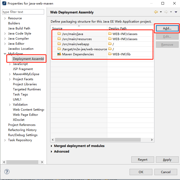The image size is (180, 180).
Task: Click the folder icon for /src/main/webapp
Action: click(59, 44)
